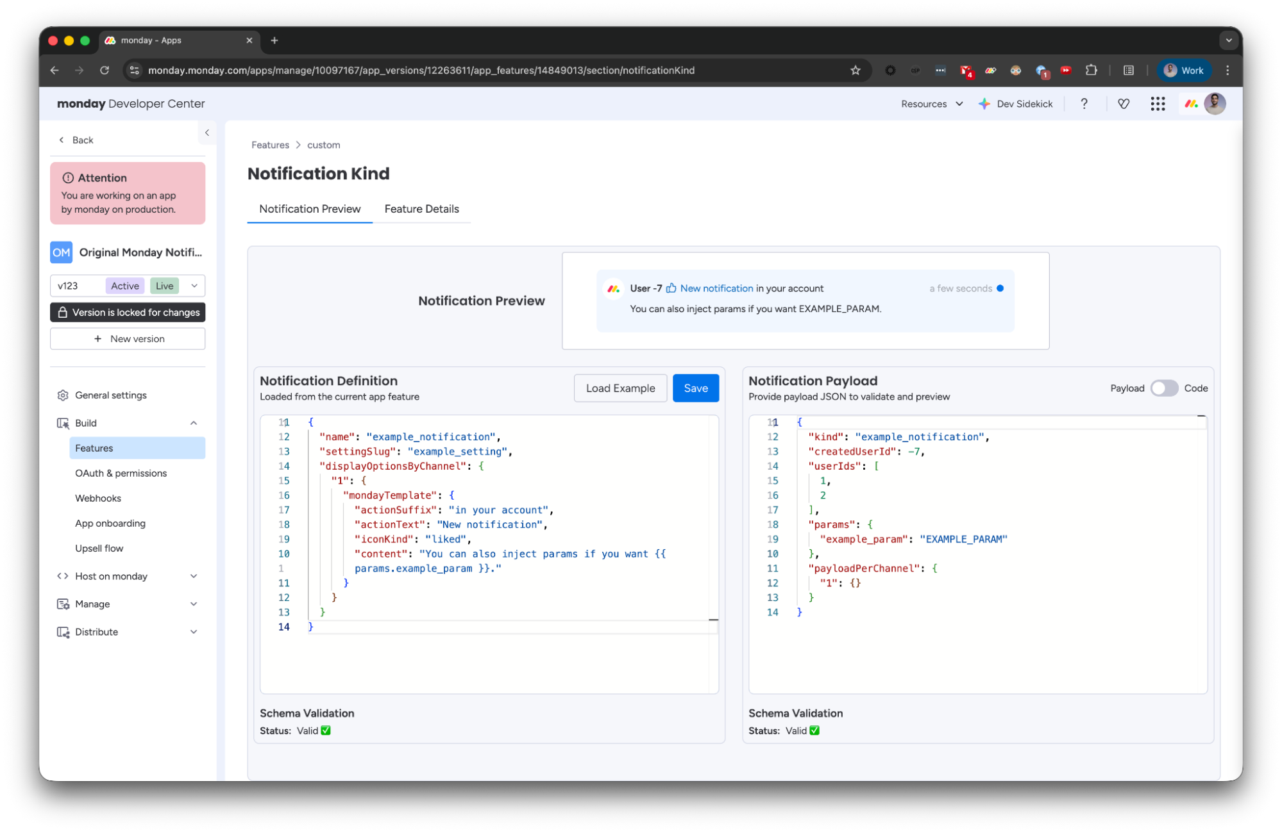This screenshot has width=1282, height=833.
Task: Click the Distribute sidebar icon
Action: [x=63, y=632]
